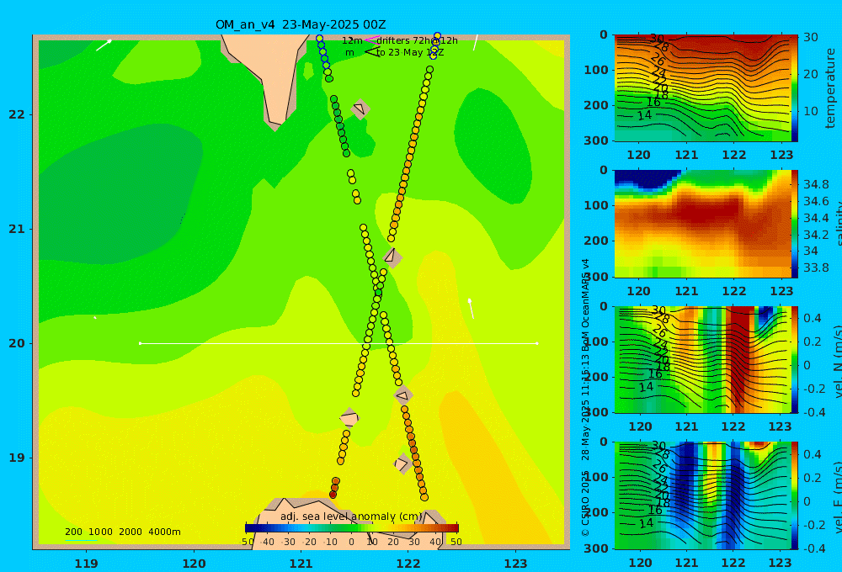Click the 50 label at right end of the anomaly scale
Image resolution: width=842 pixels, height=572 pixels.
[x=456, y=542]
